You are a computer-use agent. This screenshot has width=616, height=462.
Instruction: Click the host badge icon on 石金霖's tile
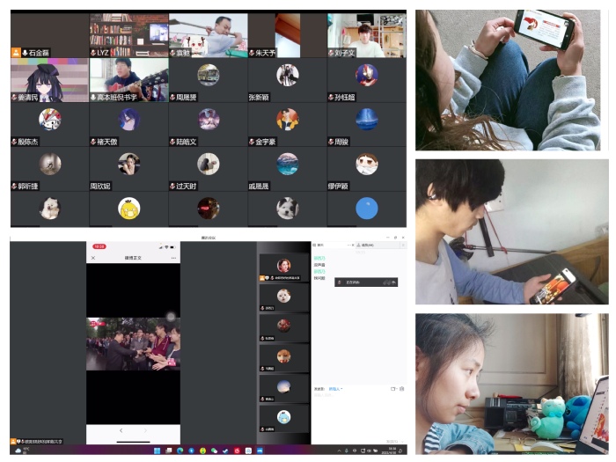[16, 52]
